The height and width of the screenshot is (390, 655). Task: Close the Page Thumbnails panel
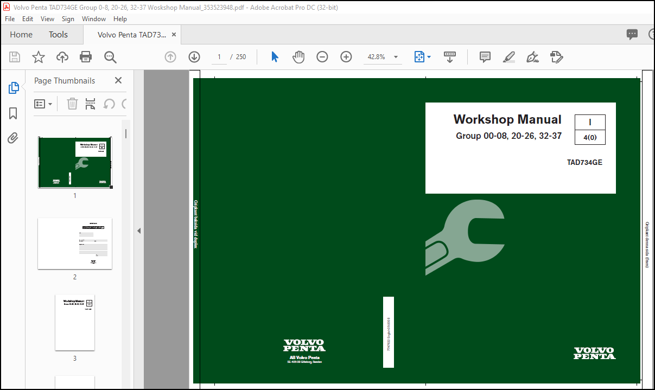[118, 80]
